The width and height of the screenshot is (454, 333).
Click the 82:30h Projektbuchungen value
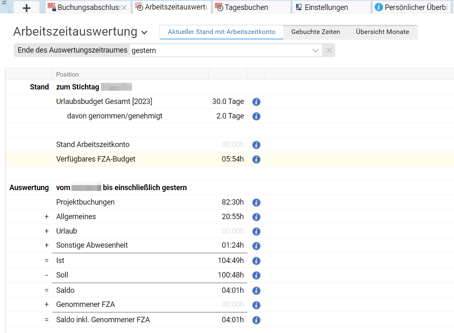tap(232, 202)
